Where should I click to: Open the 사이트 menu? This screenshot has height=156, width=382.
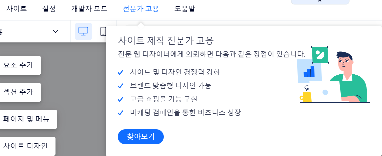coord(16,9)
